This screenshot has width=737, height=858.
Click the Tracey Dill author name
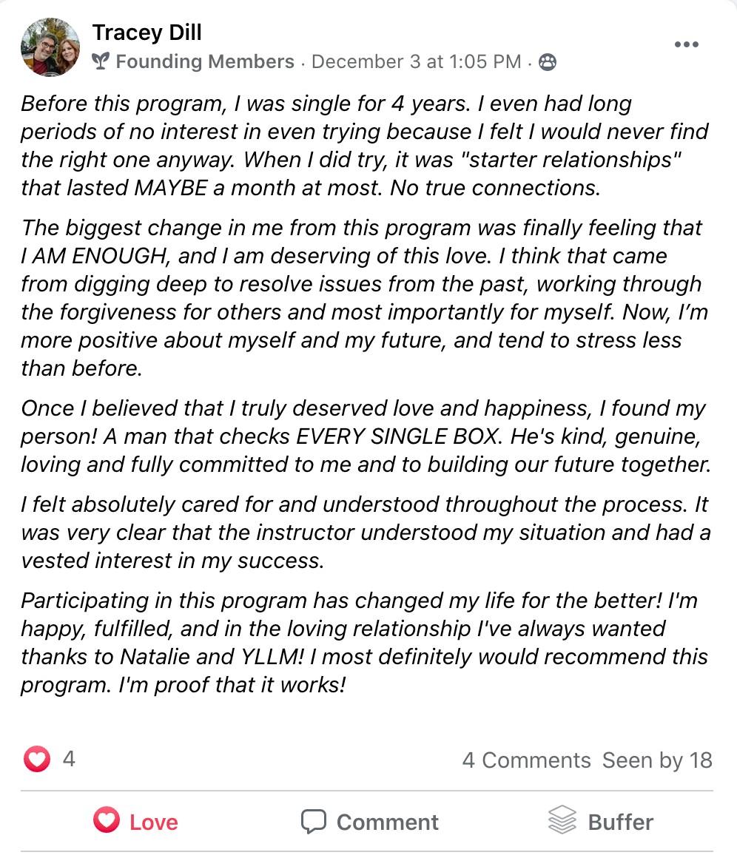tap(147, 33)
